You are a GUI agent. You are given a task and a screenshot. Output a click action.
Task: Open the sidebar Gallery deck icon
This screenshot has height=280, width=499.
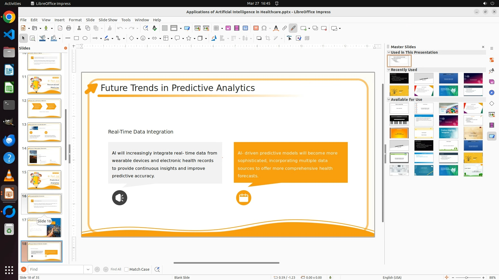click(x=492, y=82)
